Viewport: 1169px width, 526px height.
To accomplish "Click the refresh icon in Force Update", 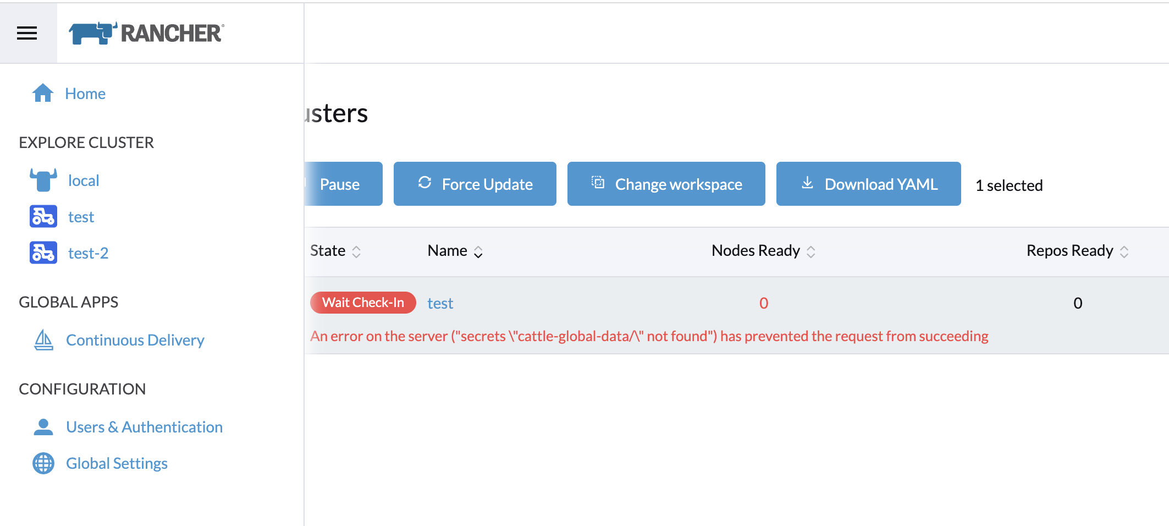I will [x=424, y=182].
